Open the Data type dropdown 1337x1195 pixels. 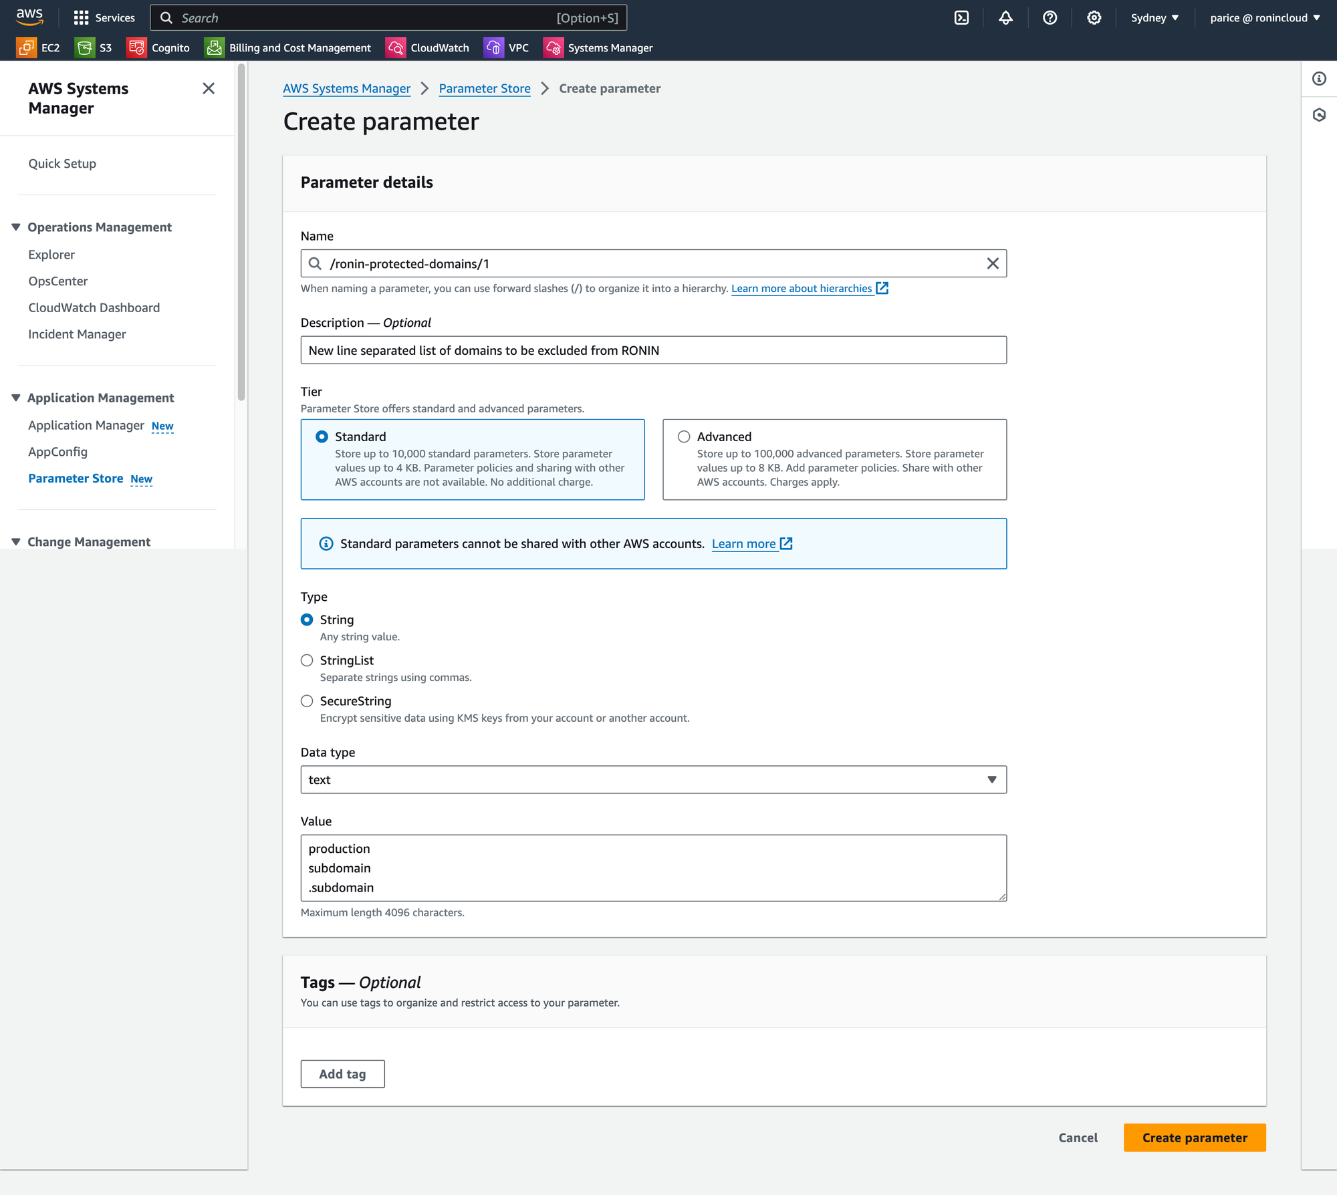coord(653,780)
